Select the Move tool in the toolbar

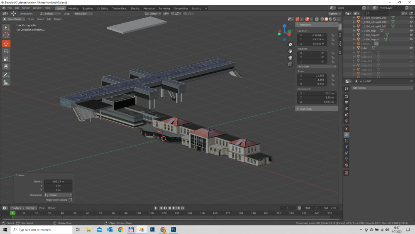click(6, 43)
